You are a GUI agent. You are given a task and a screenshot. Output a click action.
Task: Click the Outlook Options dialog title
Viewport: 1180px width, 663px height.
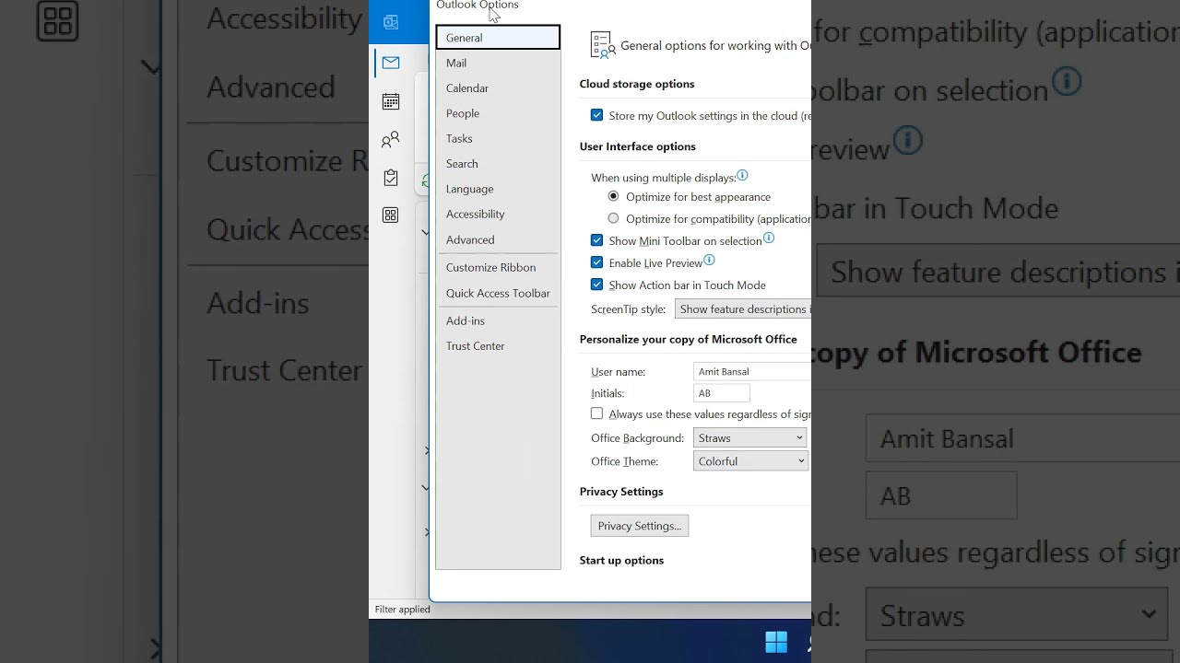pos(478,6)
